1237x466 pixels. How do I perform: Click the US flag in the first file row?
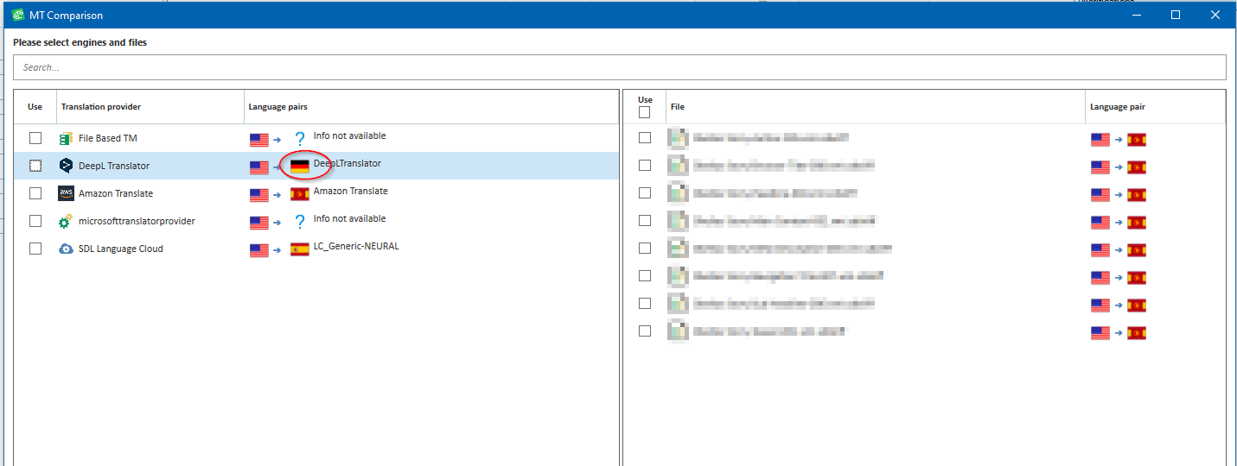[1100, 140]
